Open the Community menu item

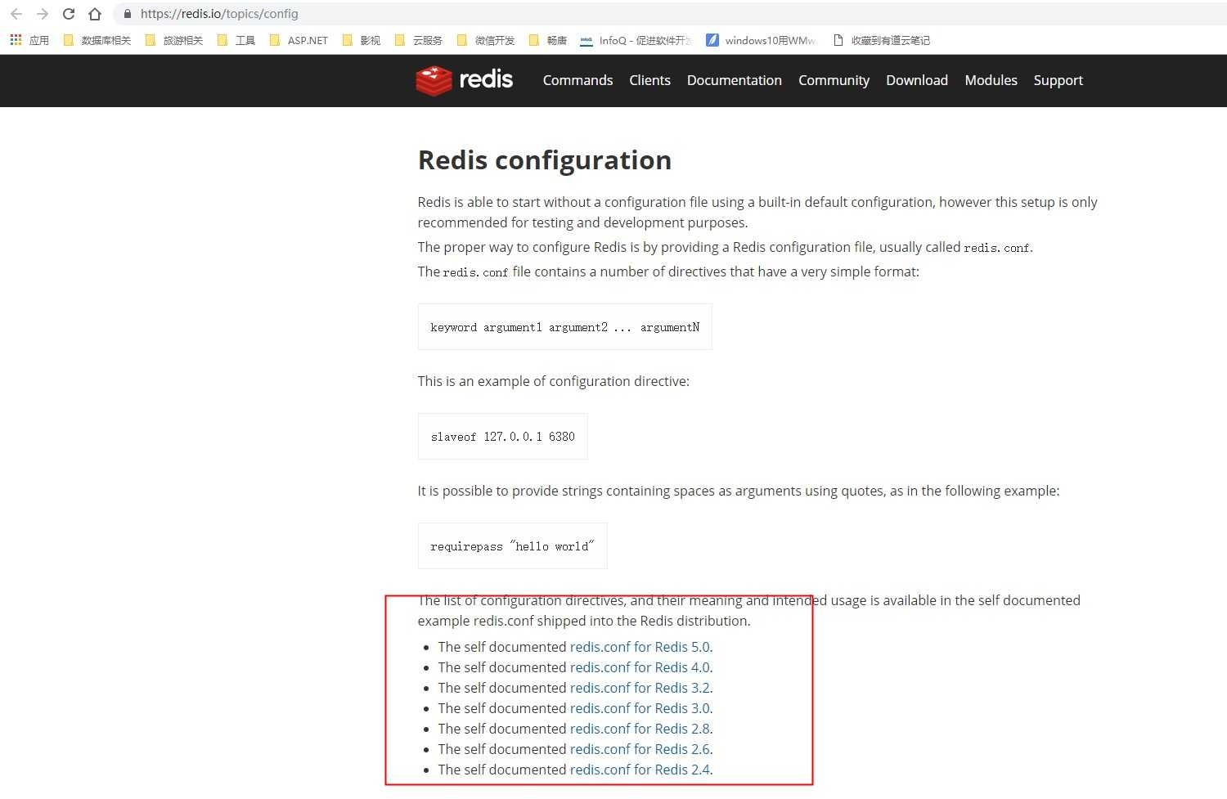coord(834,80)
